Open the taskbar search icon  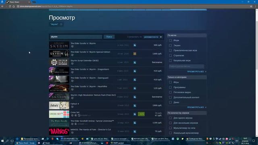7,141
